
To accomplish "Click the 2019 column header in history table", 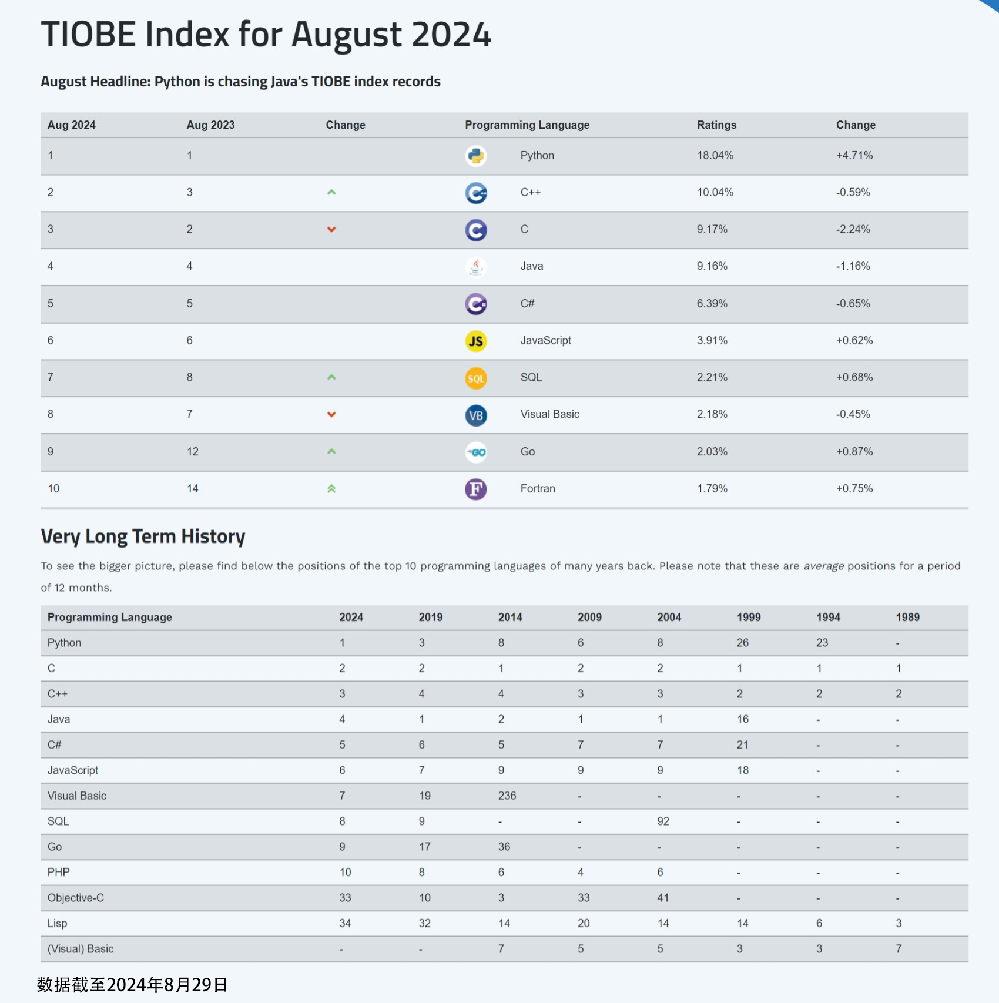I will pos(430,617).
